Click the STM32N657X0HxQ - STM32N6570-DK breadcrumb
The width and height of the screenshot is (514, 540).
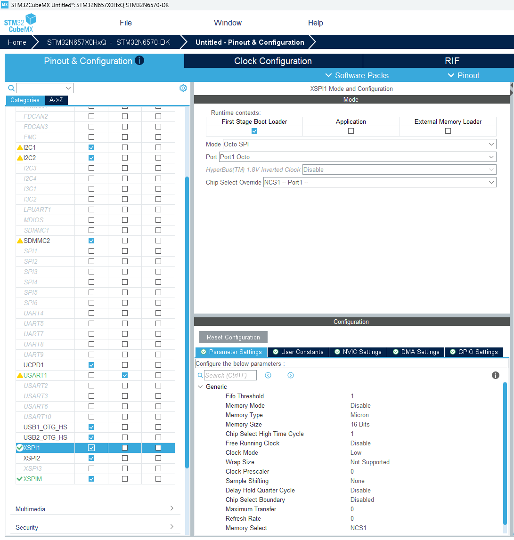tap(108, 42)
